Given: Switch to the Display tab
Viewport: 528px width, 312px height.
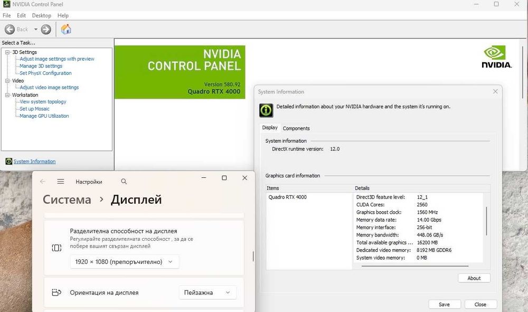Looking at the screenshot, I should (270, 128).
